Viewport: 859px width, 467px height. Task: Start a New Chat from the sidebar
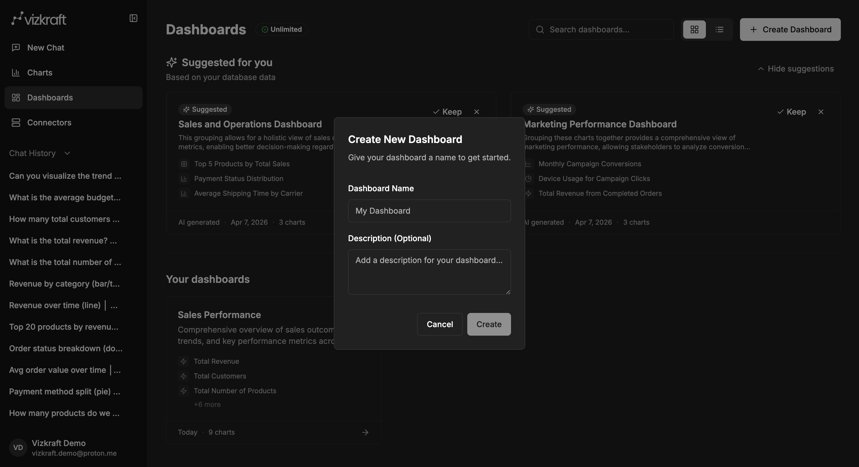click(x=45, y=47)
